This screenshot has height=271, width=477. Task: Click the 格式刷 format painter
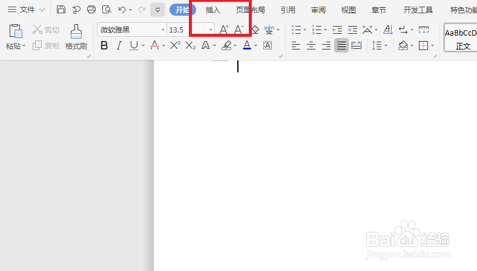click(x=76, y=37)
